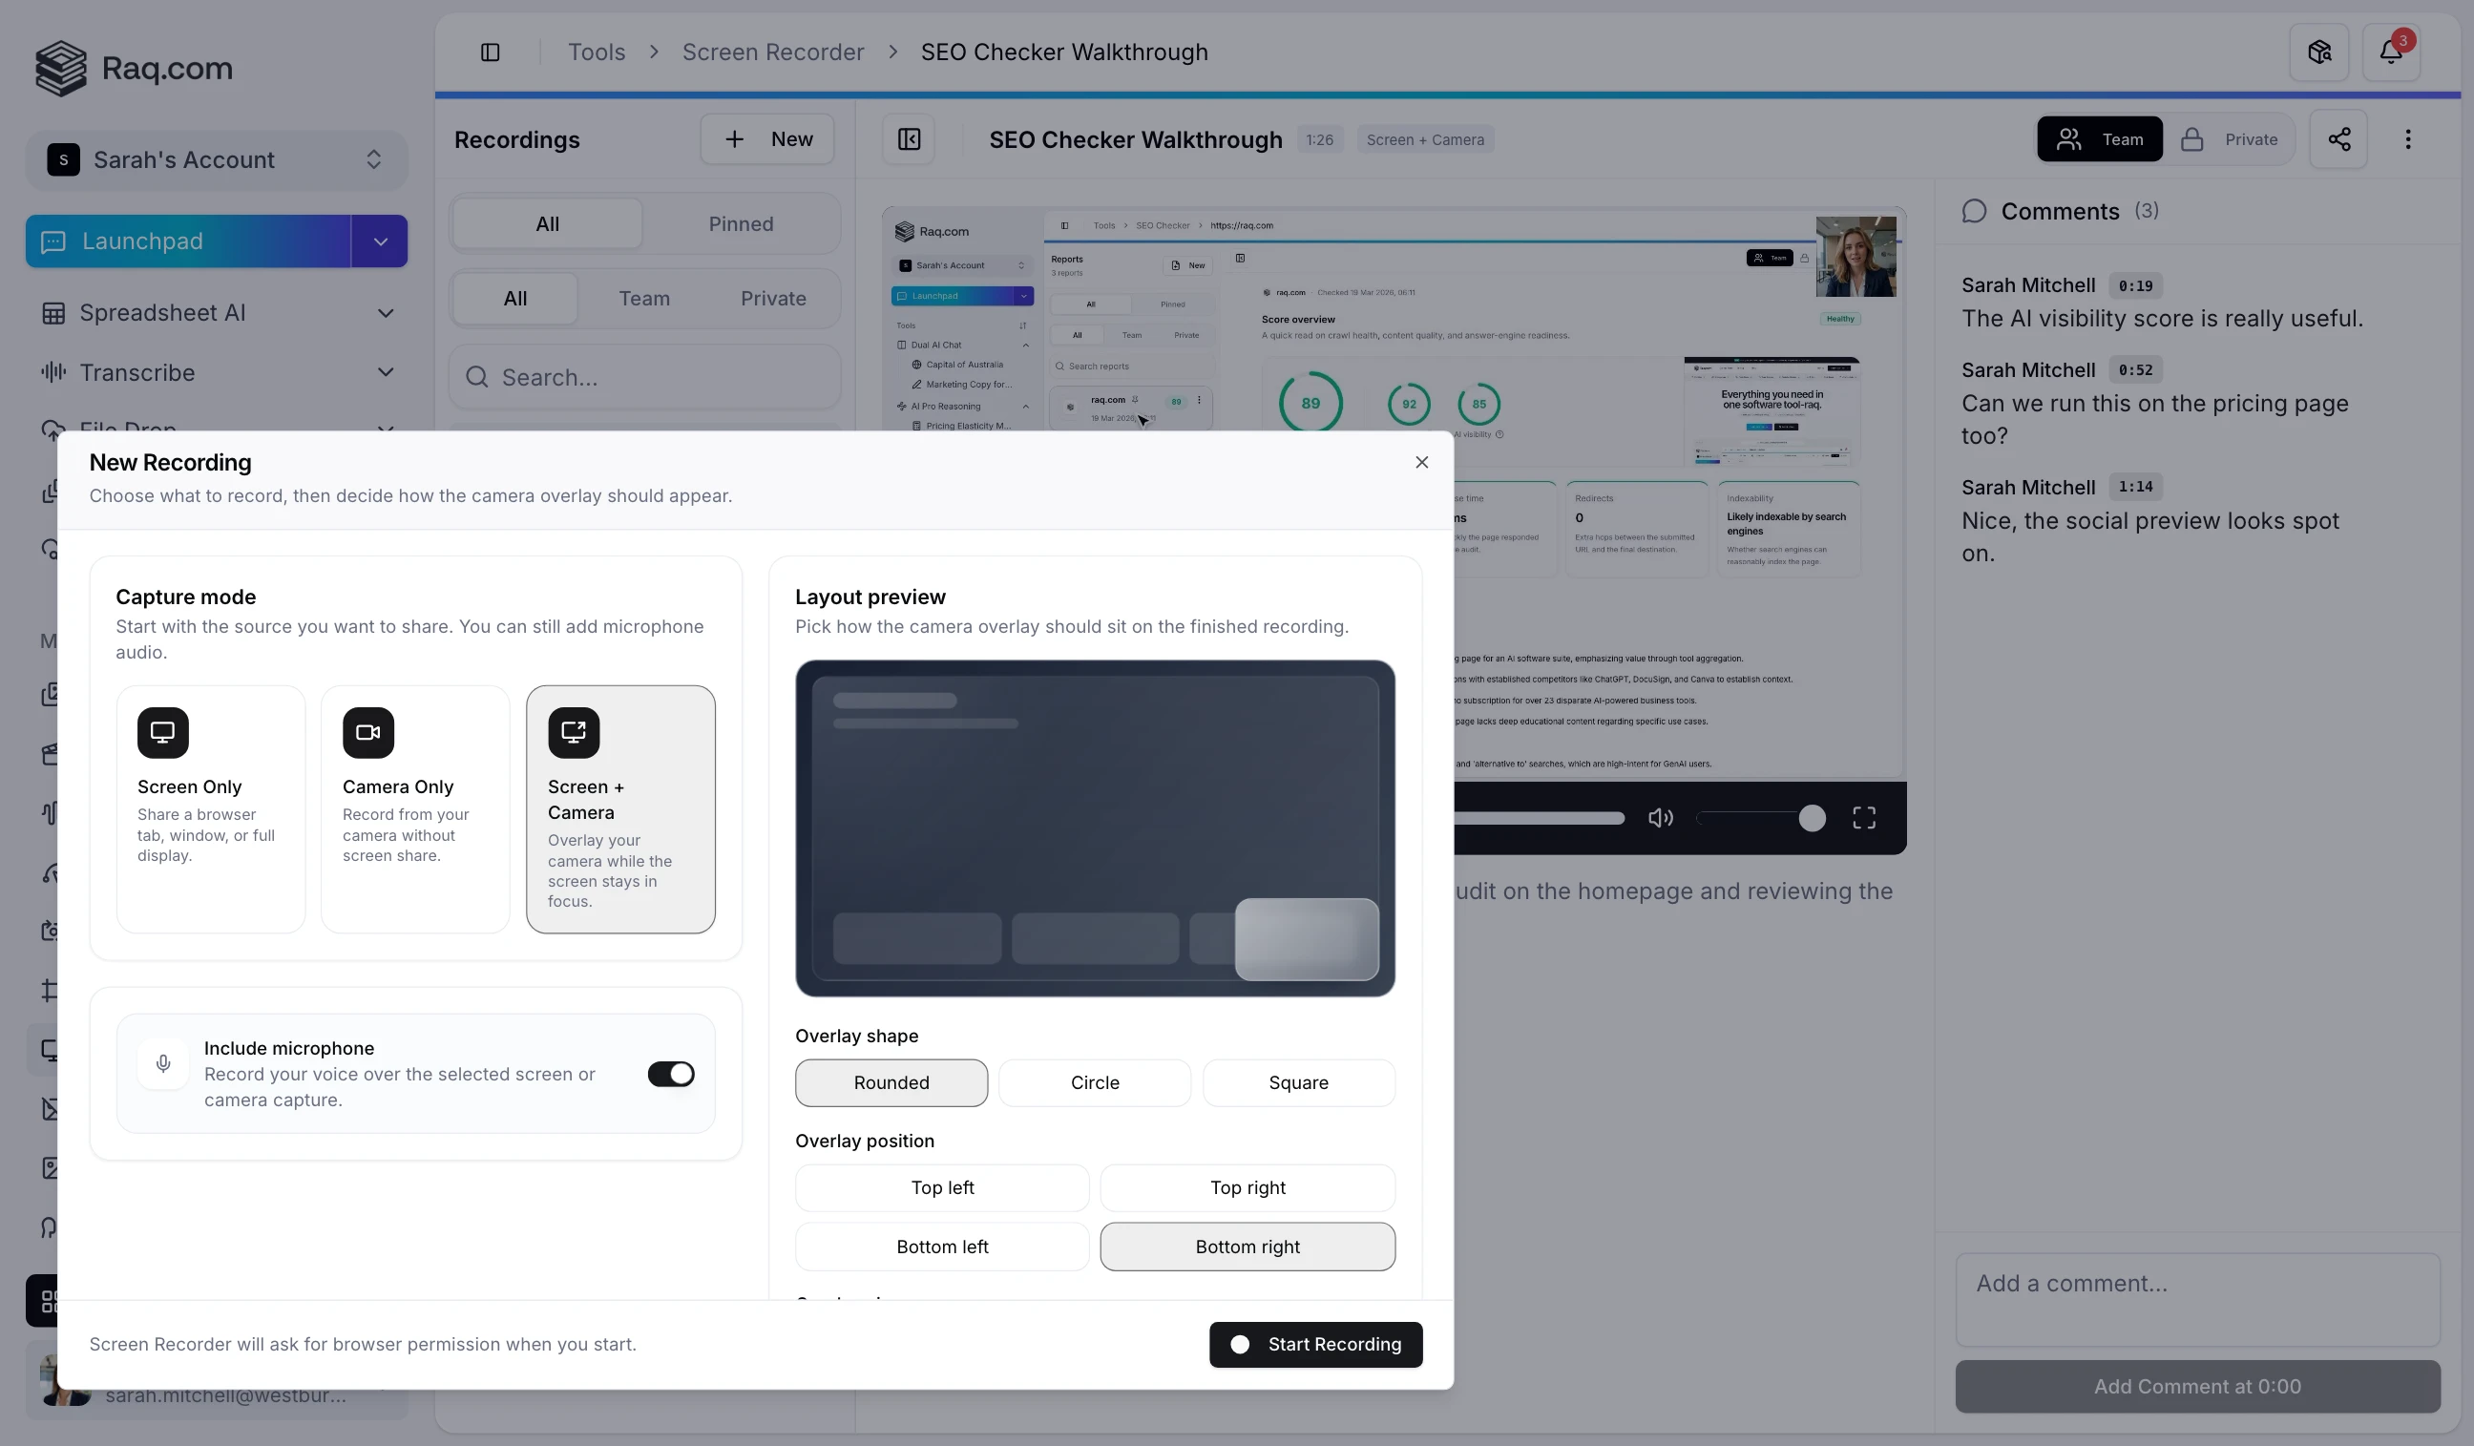Switch to the Pinned recordings tab

[741, 222]
